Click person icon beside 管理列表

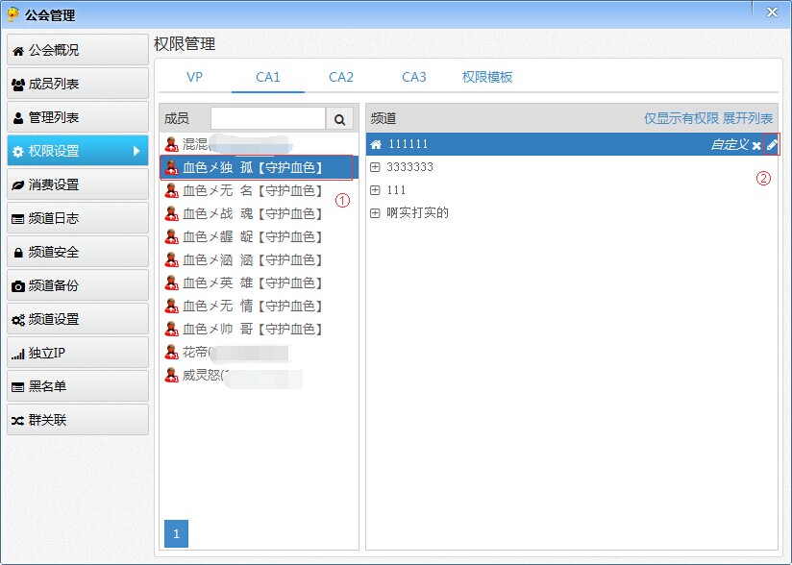point(18,118)
